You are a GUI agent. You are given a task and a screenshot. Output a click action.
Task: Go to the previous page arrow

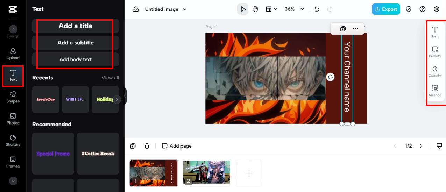tap(395, 146)
